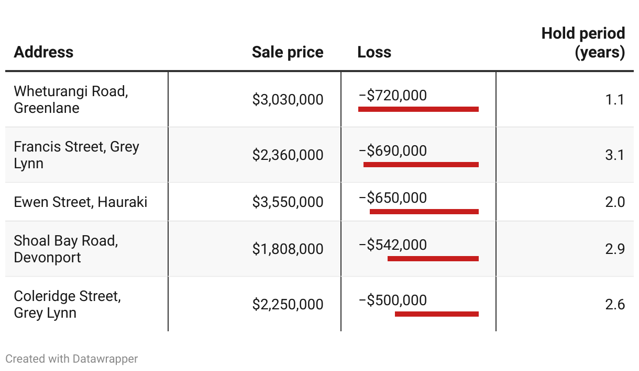Click the Loss column header
Viewport: 639px width, 371px height.
tap(374, 52)
